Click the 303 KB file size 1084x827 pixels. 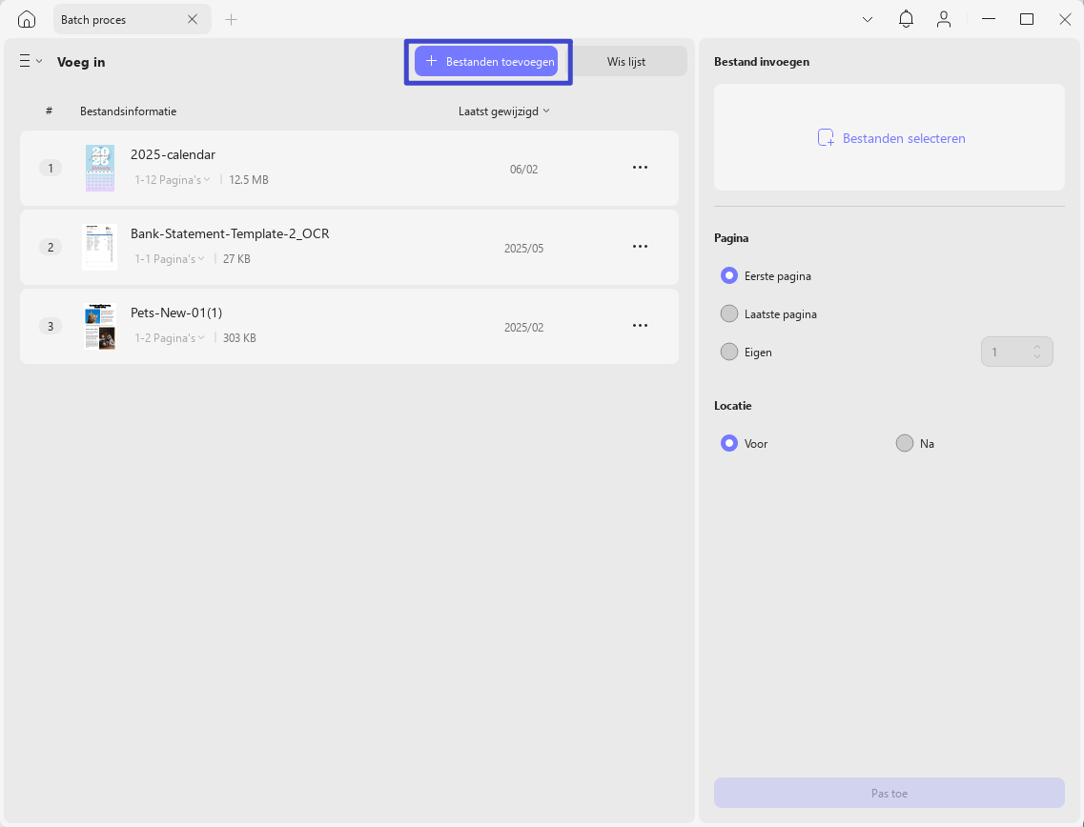[x=239, y=338]
